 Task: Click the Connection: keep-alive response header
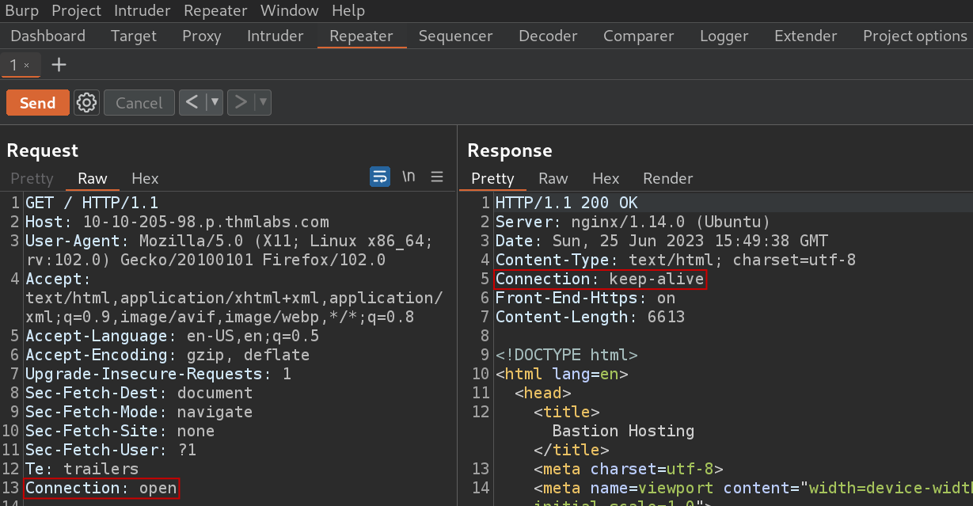pyautogui.click(x=599, y=279)
